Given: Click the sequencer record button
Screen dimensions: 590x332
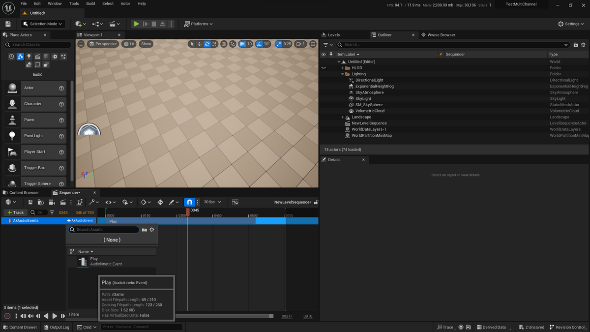Looking at the screenshot, I should point(7,316).
